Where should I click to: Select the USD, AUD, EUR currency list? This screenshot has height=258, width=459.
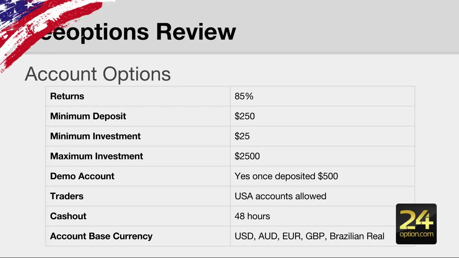(309, 236)
